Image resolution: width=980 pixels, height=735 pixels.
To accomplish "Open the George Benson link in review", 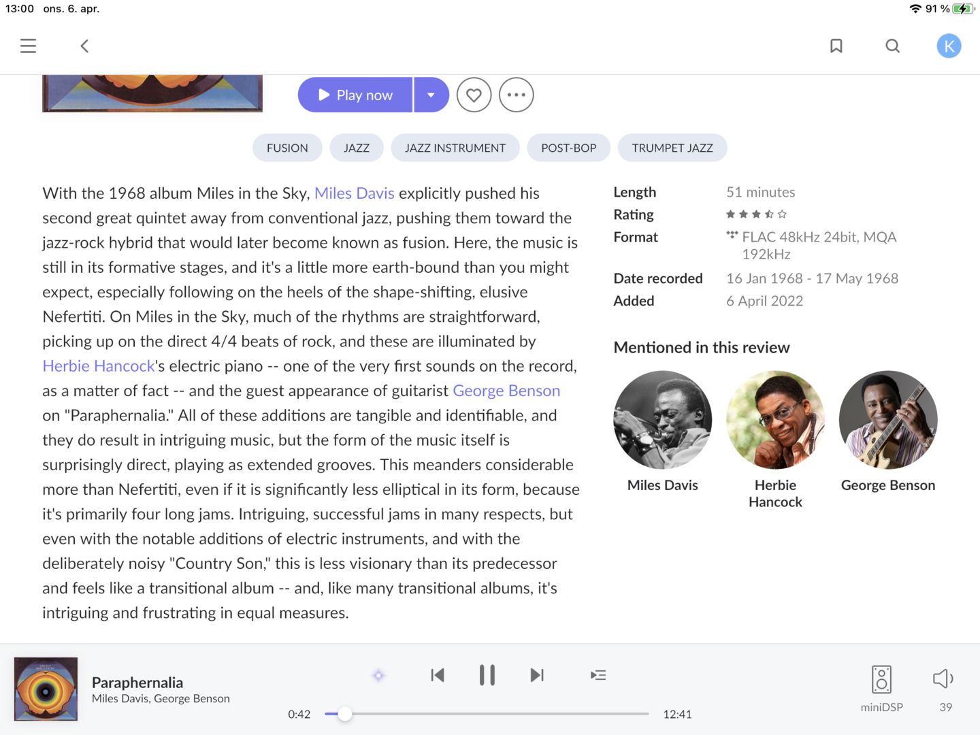I will (x=506, y=391).
